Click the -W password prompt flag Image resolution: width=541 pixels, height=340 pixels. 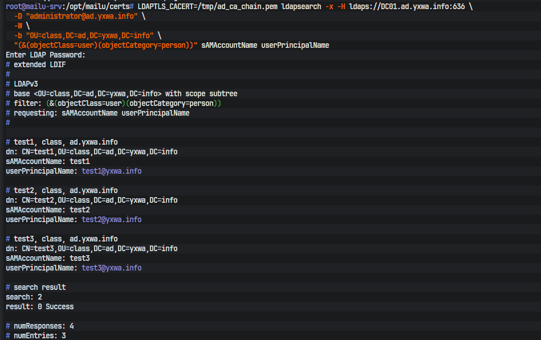click(18, 26)
